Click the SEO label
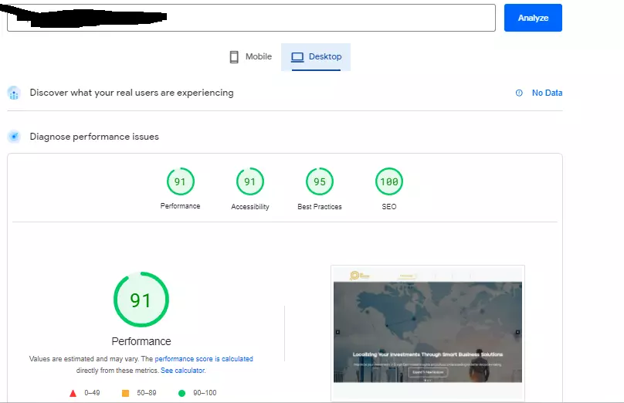The height and width of the screenshot is (403, 624). tap(389, 207)
